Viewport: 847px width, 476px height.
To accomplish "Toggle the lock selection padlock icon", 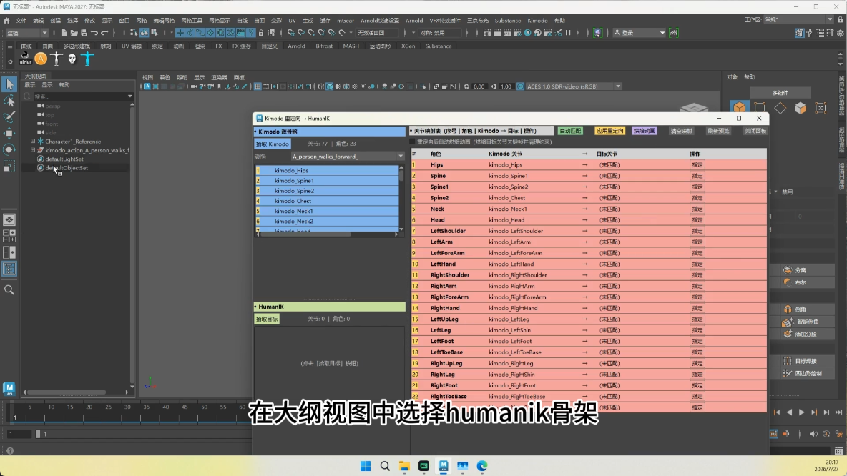I will 261,33.
